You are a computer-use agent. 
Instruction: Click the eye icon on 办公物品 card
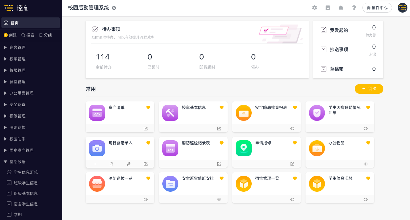366,164
